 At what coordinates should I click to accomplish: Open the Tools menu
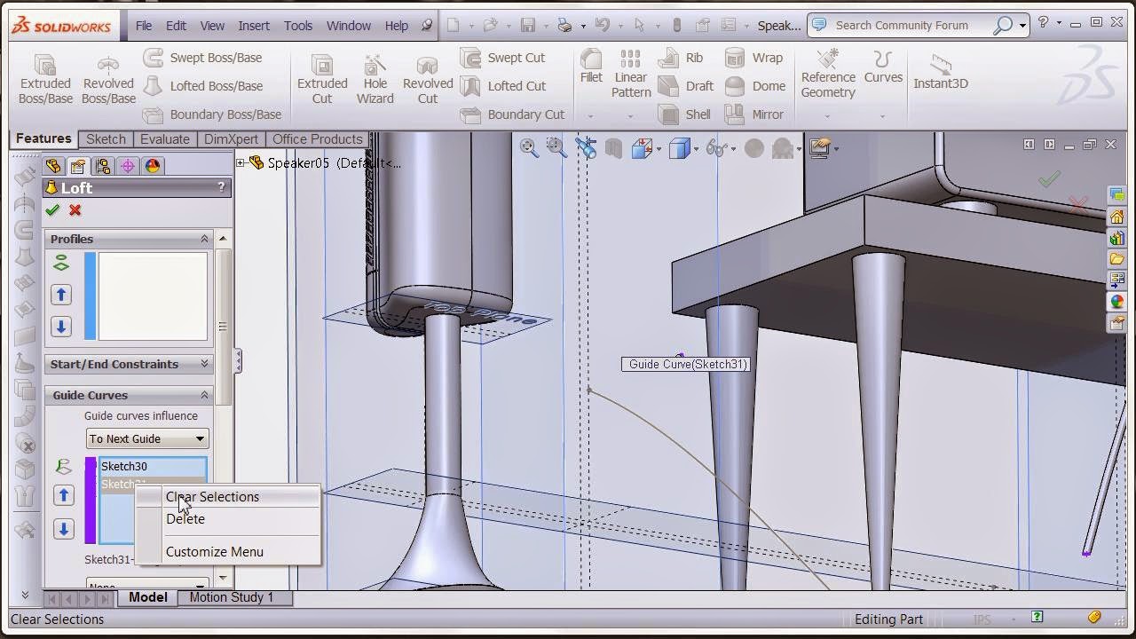coord(298,26)
